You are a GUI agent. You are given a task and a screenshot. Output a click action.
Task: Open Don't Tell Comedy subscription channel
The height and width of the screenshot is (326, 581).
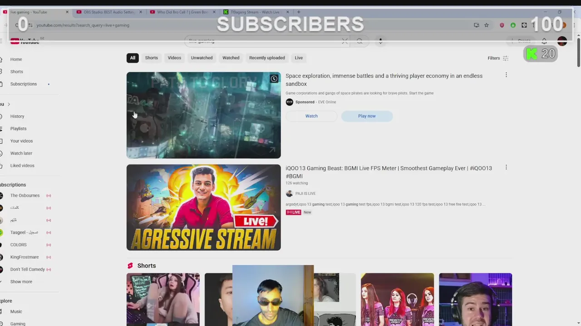click(x=27, y=269)
